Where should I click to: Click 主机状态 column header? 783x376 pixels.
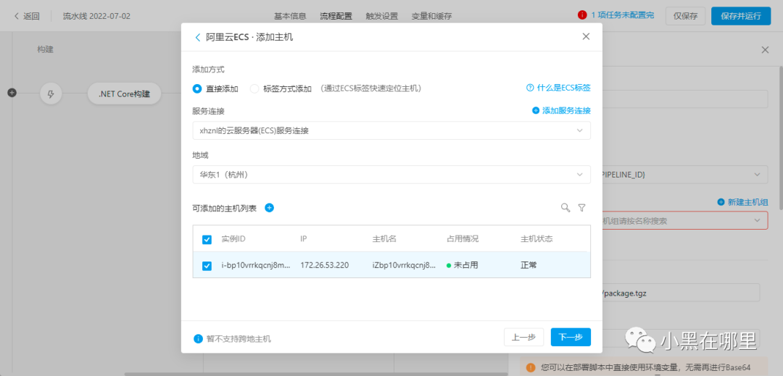click(536, 239)
